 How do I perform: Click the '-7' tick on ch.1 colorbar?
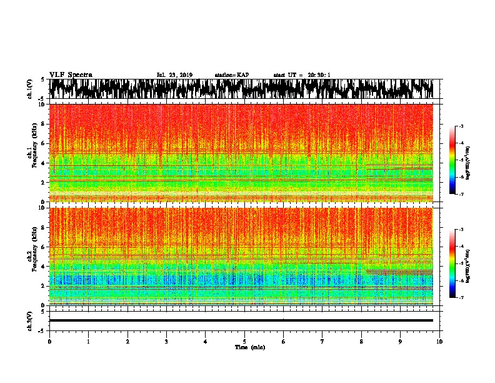(x=461, y=194)
